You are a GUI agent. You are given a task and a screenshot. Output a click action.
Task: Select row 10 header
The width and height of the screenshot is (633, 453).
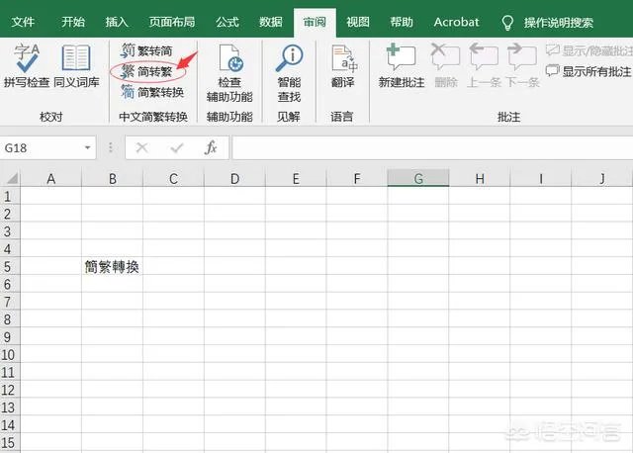(10, 354)
